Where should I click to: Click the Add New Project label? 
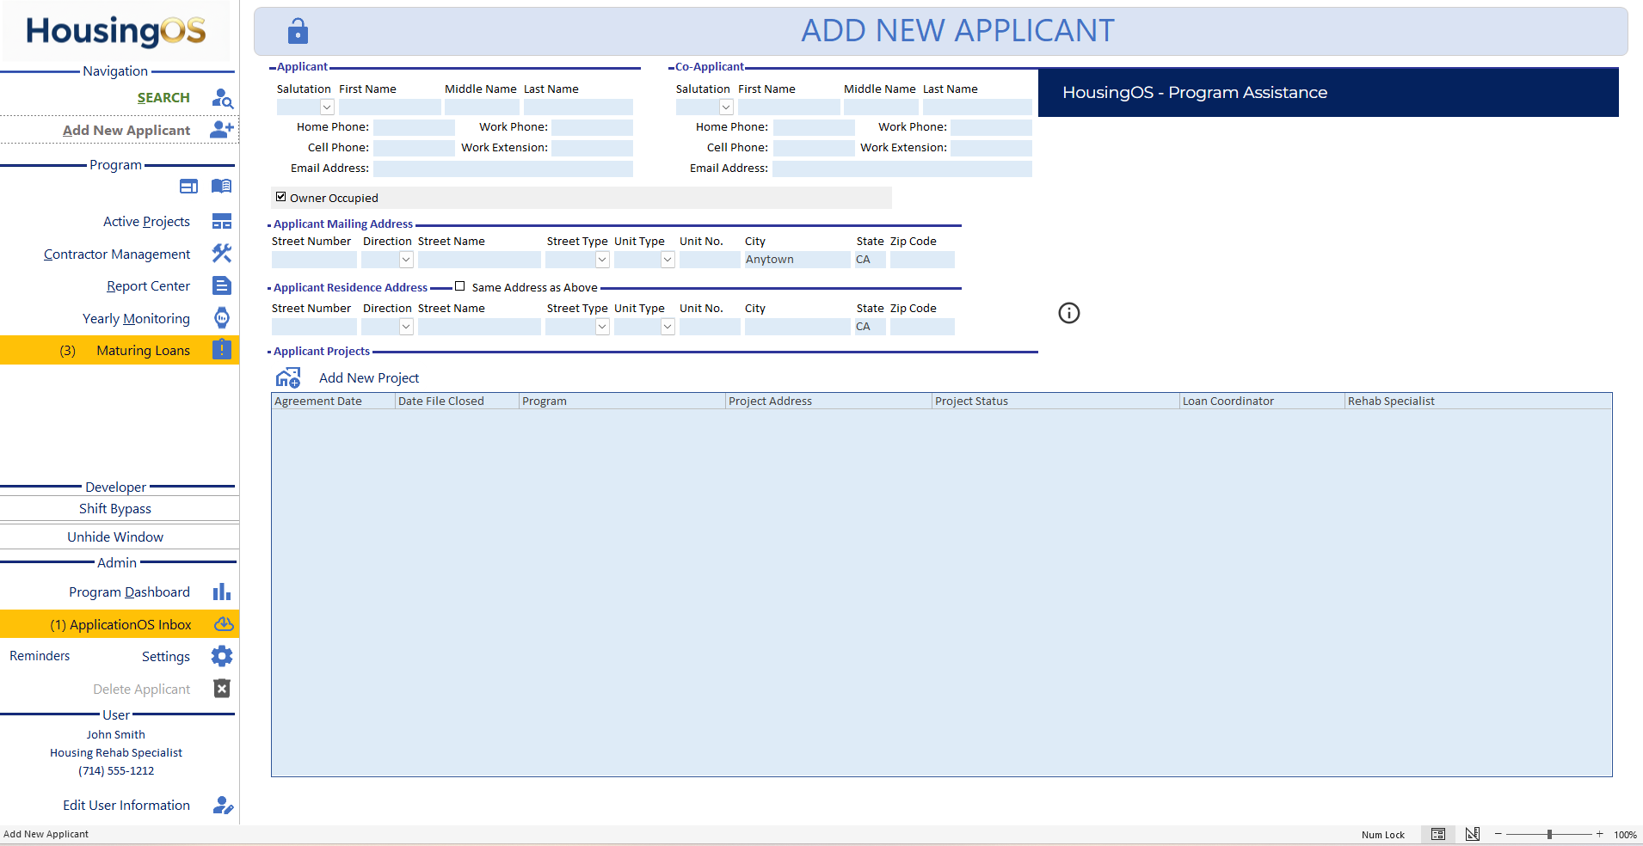[369, 378]
